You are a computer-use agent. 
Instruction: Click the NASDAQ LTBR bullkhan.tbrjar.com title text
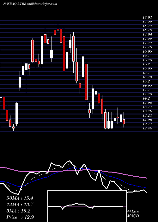tap(30, 4)
